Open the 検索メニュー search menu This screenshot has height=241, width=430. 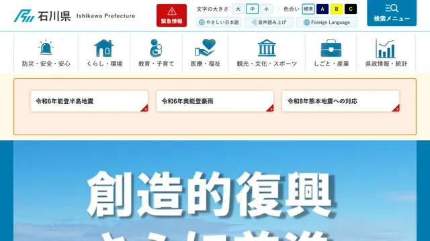pos(392,13)
